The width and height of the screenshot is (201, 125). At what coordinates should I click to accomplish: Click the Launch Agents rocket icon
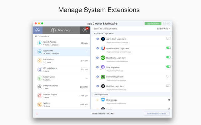(40, 43)
